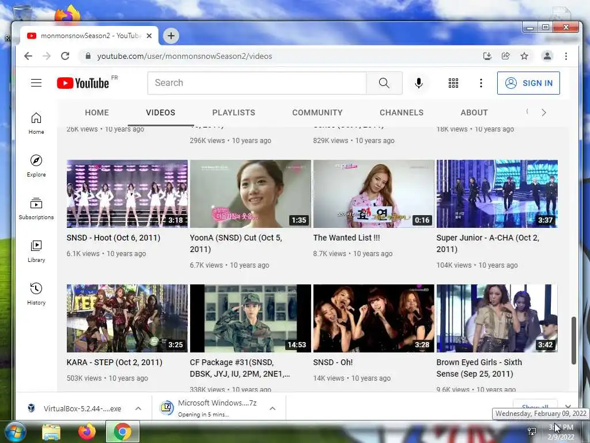Screen dimensions: 590x443
Task: Switch to the HOME channel tab
Action: [97, 112]
